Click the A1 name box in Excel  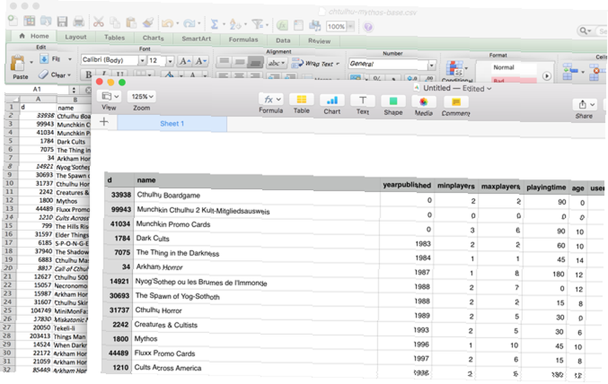37,89
